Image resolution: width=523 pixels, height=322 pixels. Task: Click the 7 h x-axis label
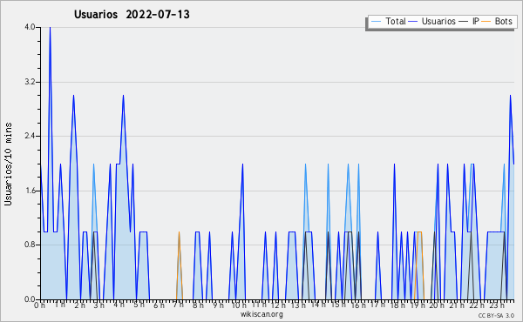[x=178, y=305]
